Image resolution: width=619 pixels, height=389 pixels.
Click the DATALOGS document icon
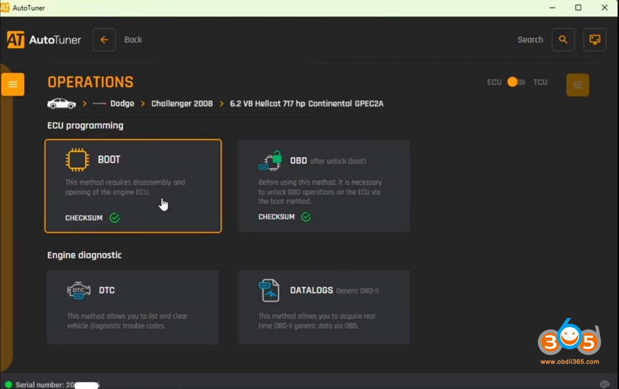pos(269,291)
